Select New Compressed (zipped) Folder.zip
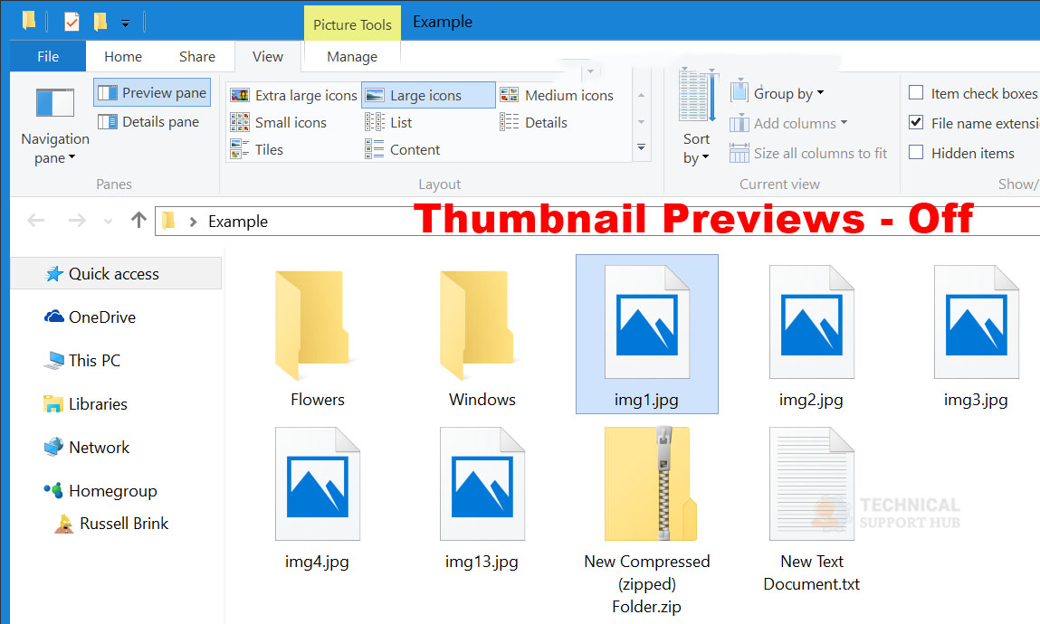The image size is (1040, 624). tap(646, 520)
